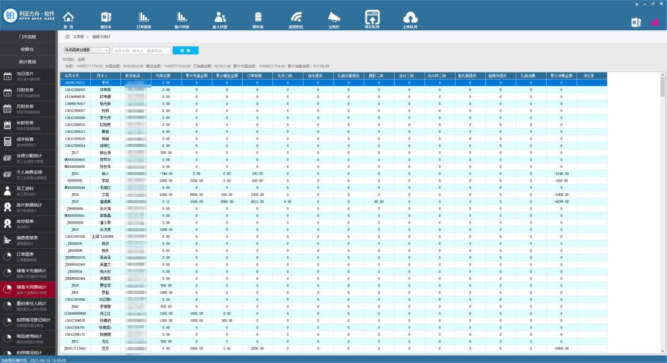This screenshot has width=667, height=363.
Task: Click the 可用余额 column header
Action: pyautogui.click(x=166, y=76)
